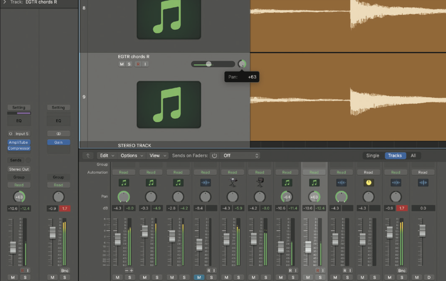Open the Setting button on the second inspector strip
Screen dimensions: 446x281
click(59, 108)
